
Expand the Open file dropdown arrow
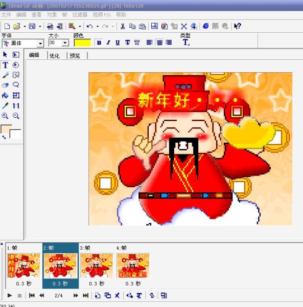coord(25,26)
